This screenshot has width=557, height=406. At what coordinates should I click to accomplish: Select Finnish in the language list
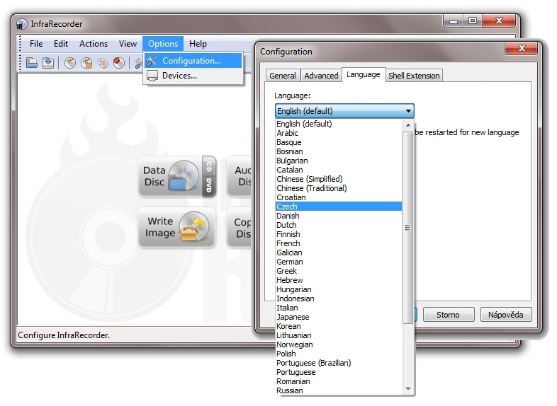(x=339, y=234)
